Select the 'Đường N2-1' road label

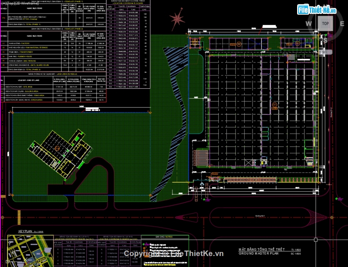click(260, 216)
